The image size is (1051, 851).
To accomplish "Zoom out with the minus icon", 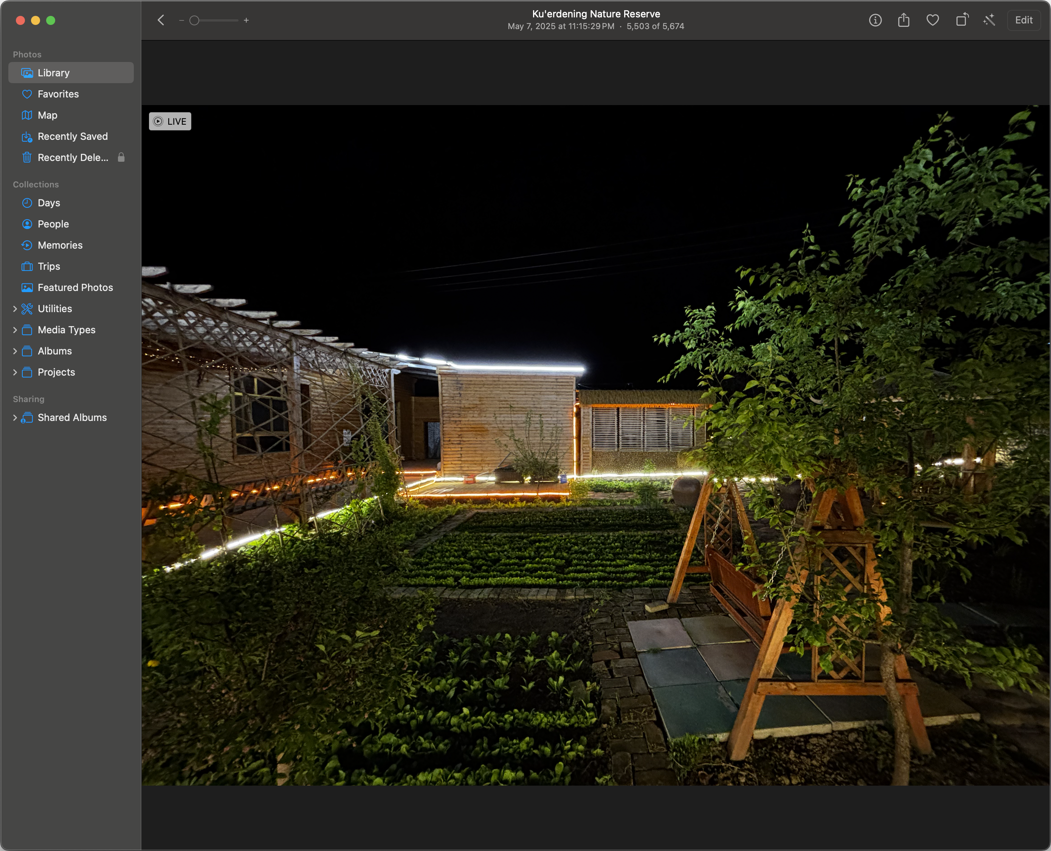I will click(181, 20).
